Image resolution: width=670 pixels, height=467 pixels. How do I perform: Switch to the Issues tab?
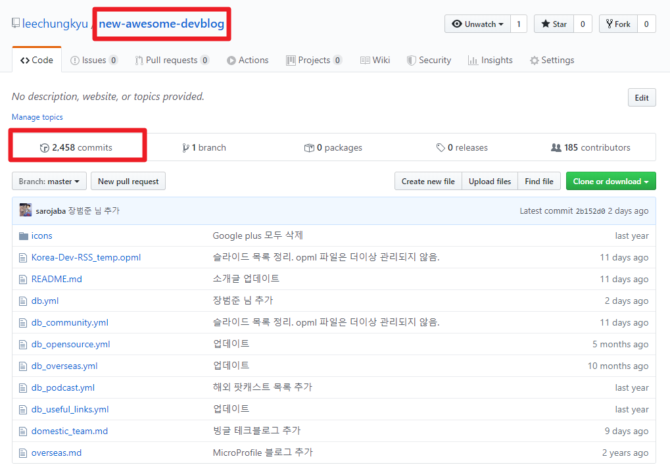[x=94, y=60]
